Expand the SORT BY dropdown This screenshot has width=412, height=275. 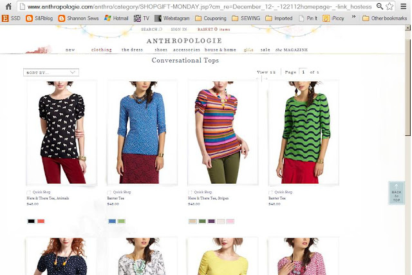[51, 73]
